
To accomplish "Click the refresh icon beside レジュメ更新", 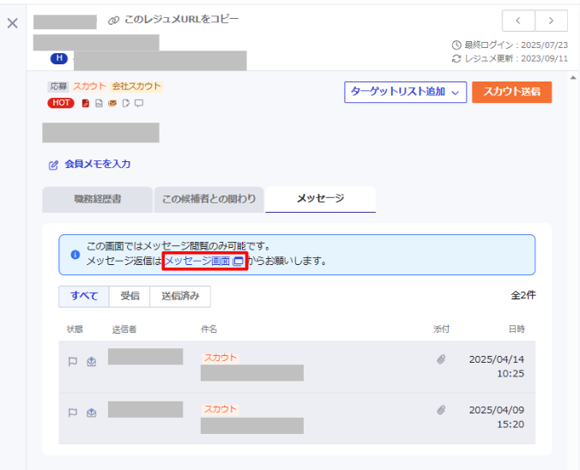I will 456,58.
